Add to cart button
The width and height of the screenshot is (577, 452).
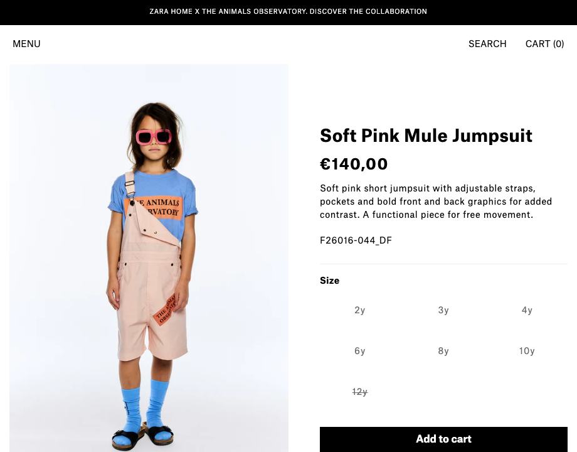coord(443,439)
